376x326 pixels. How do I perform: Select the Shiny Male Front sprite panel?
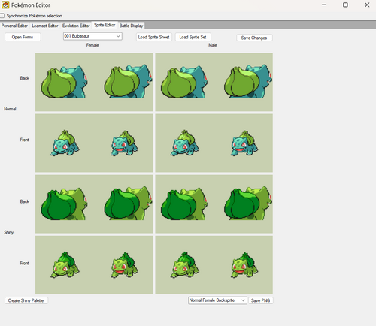click(x=214, y=265)
